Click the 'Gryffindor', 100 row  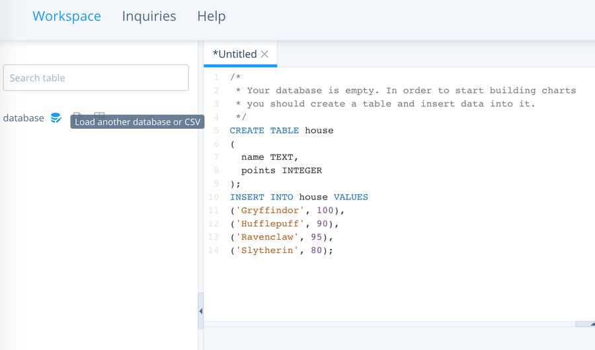tap(288, 211)
